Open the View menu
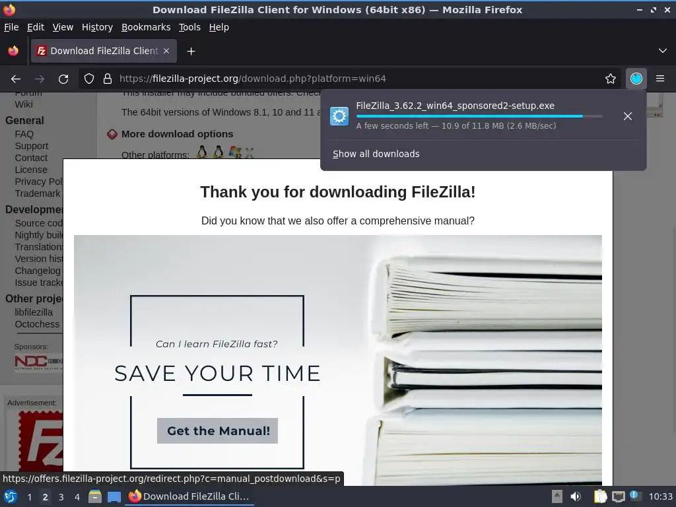The height and width of the screenshot is (507, 676). click(63, 27)
